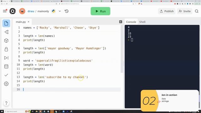Click the 'supercalifragilisticexpialodocous' string on line 9
The image size is (201, 113).
pos(64,61)
